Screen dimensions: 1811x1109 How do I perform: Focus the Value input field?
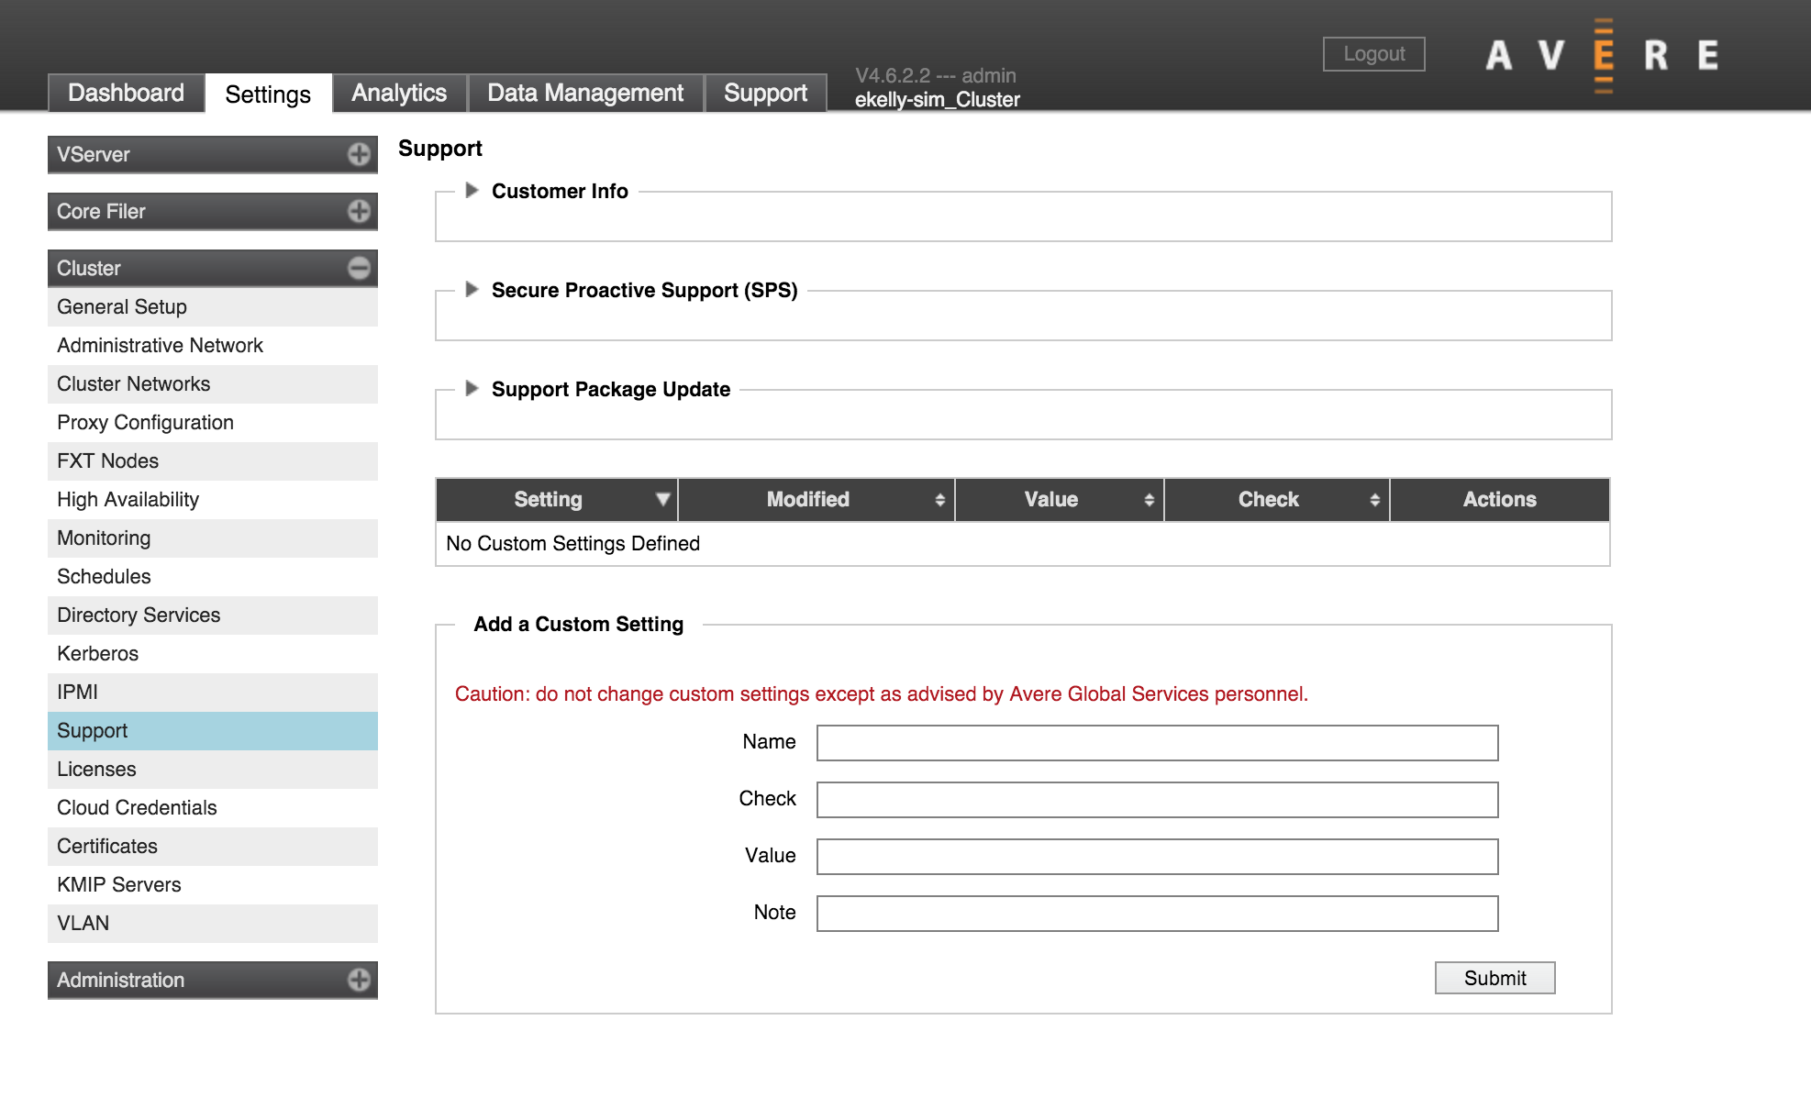[1157, 857]
